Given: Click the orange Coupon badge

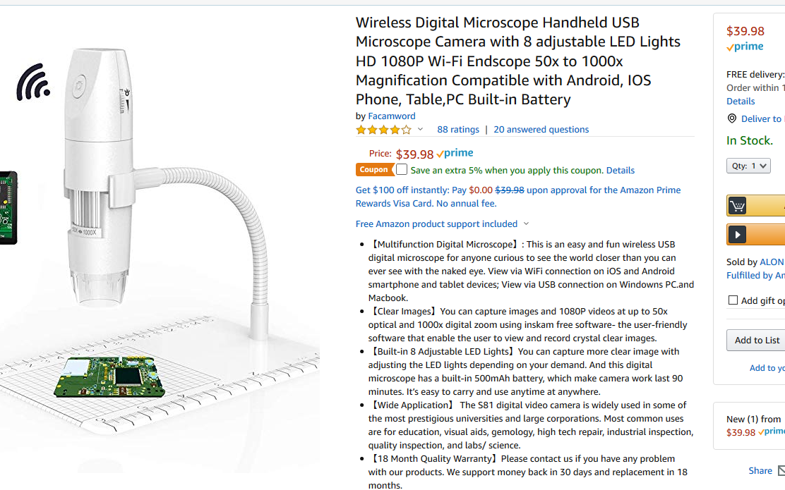Looking at the screenshot, I should (x=373, y=170).
